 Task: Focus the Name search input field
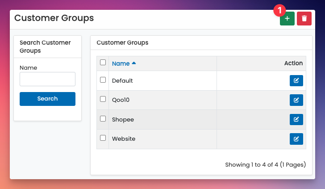(x=47, y=79)
